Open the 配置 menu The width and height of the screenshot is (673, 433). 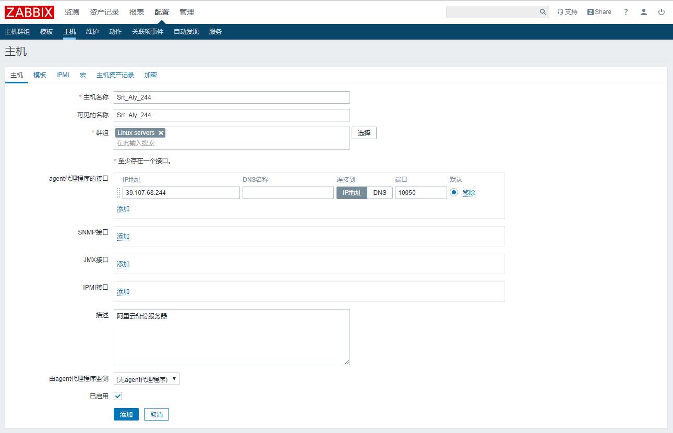pyautogui.click(x=162, y=12)
